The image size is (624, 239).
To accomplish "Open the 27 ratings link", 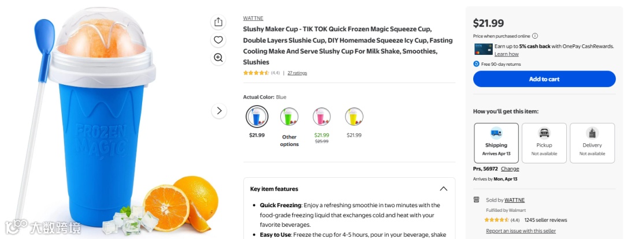I will [x=298, y=73].
